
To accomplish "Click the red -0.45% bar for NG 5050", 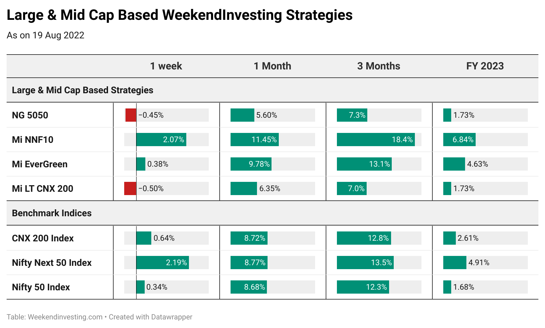I will click(x=131, y=115).
